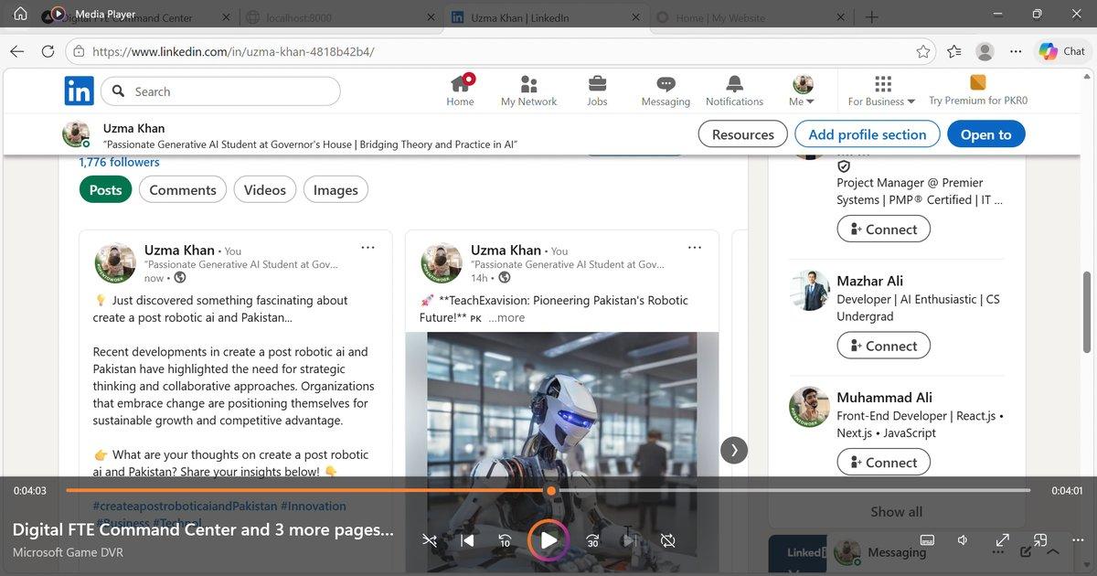The image size is (1097, 576).
Task: Click Add profile section button
Action: 868,134
